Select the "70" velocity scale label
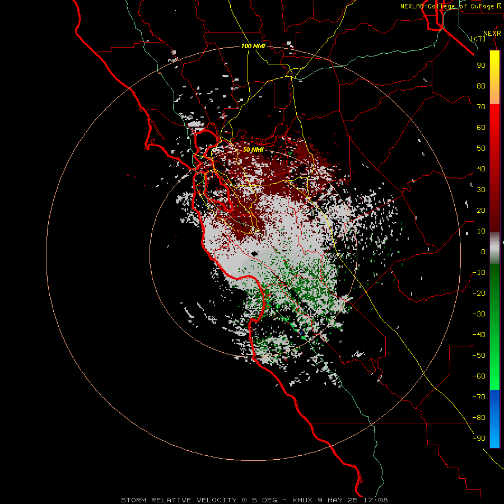This screenshot has width=504, height=504. pyautogui.click(x=481, y=107)
